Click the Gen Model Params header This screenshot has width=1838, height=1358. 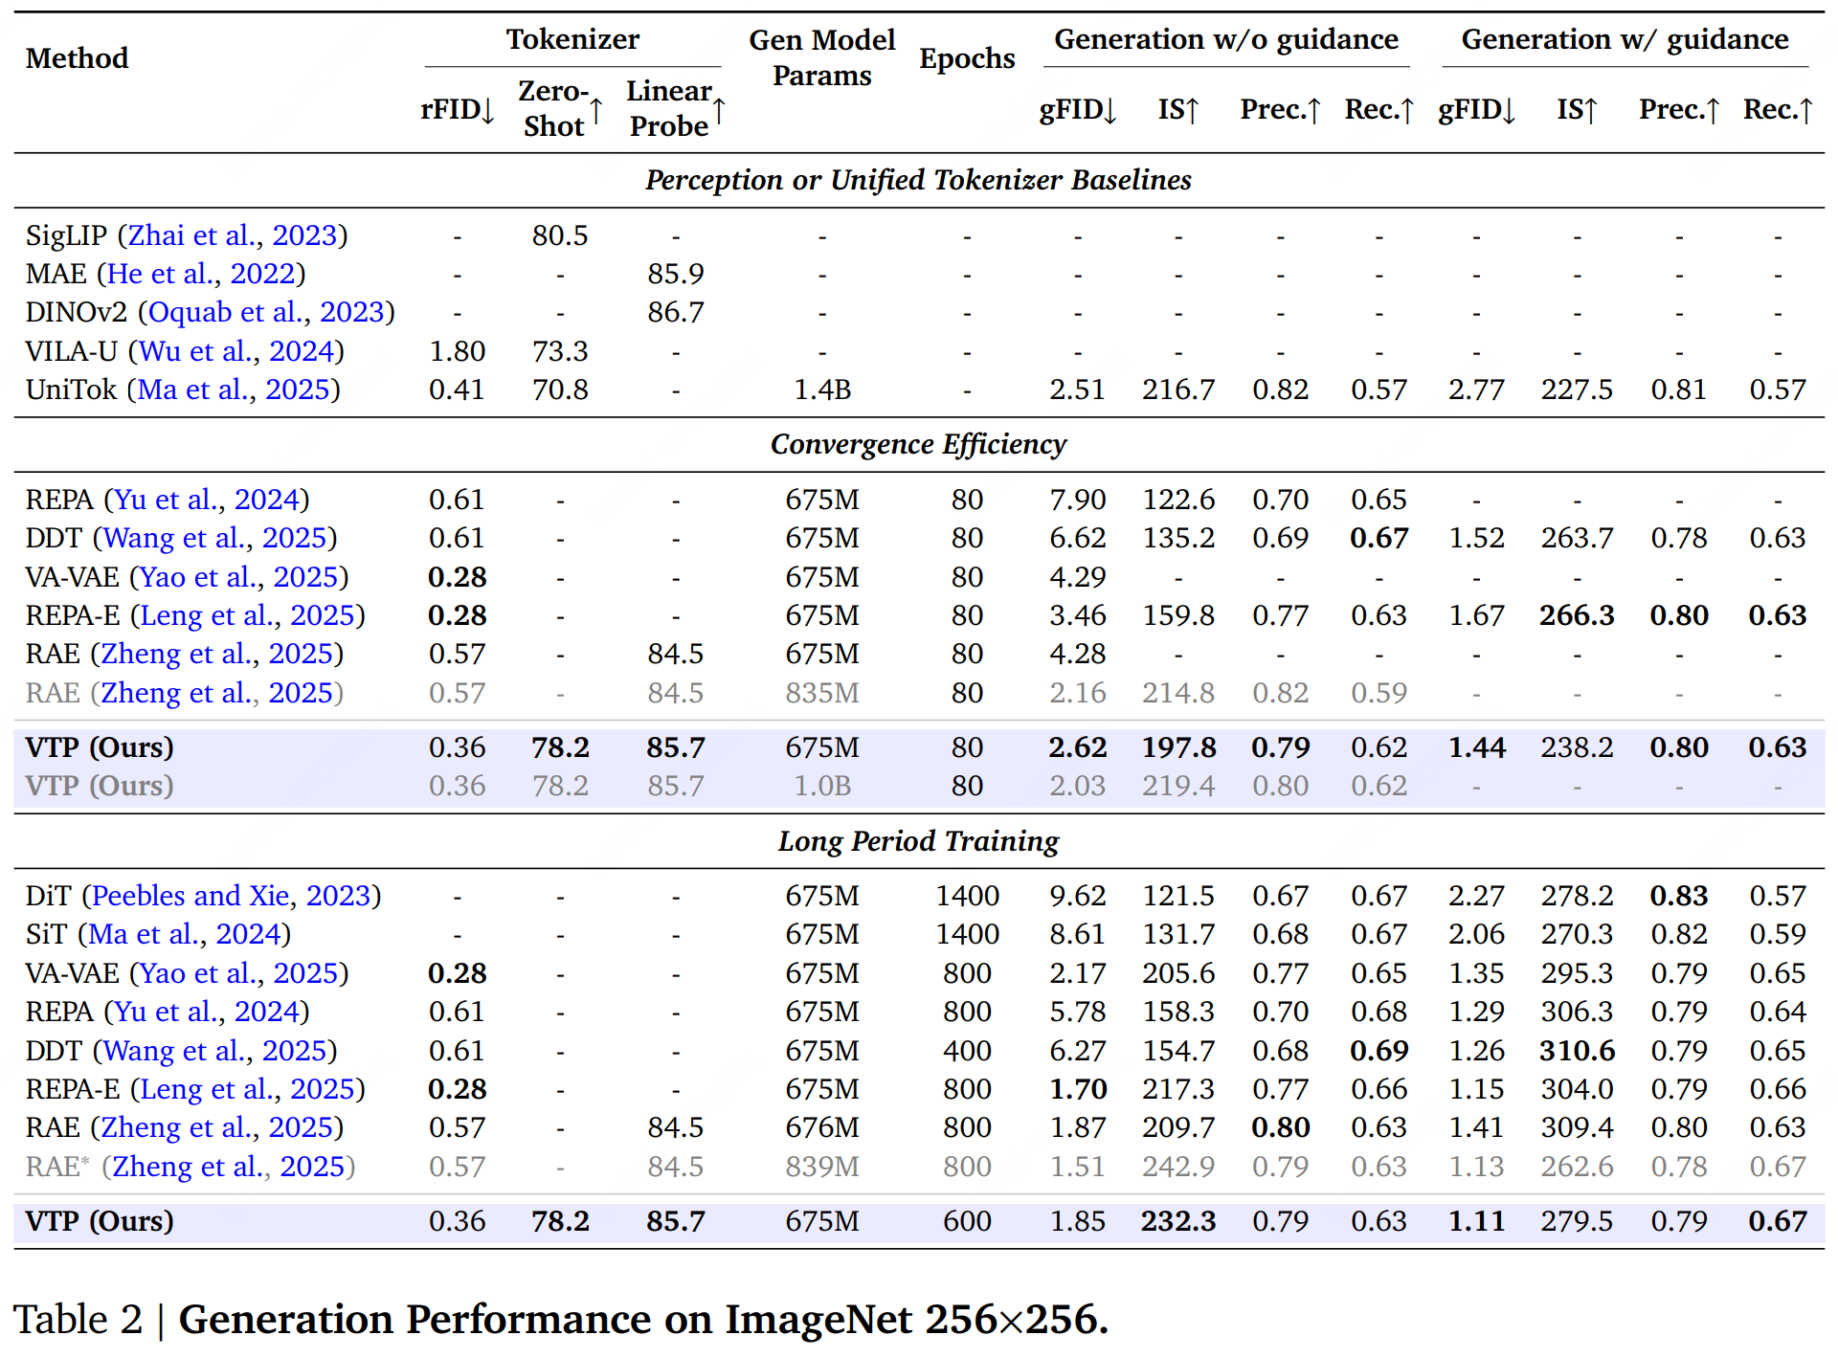coord(822,57)
